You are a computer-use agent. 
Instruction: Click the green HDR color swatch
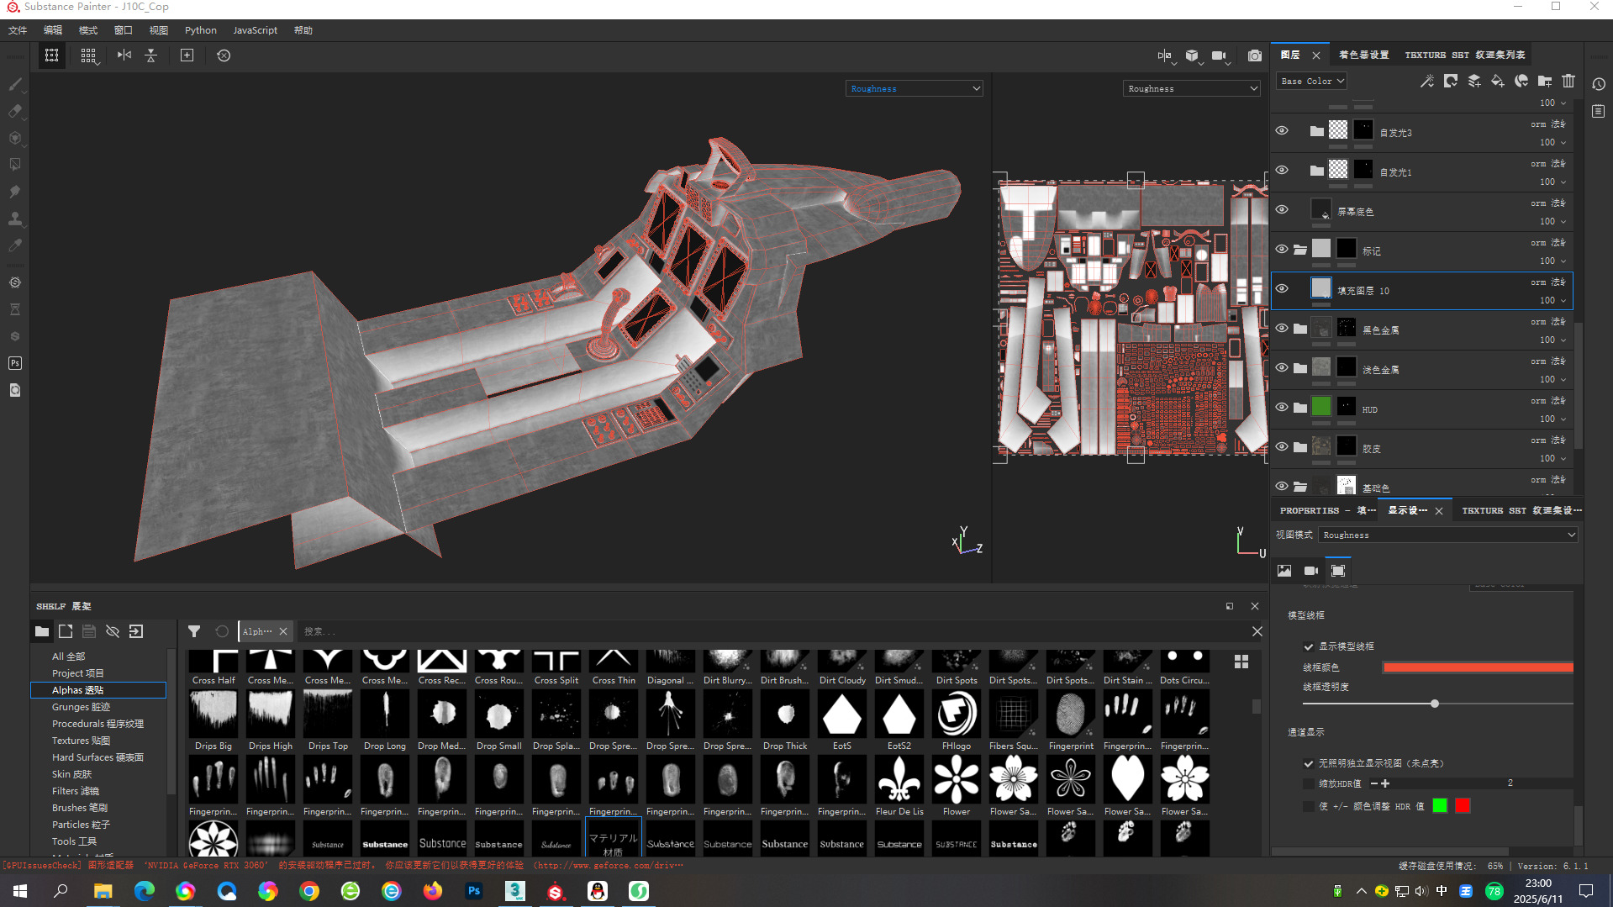coord(1440,806)
